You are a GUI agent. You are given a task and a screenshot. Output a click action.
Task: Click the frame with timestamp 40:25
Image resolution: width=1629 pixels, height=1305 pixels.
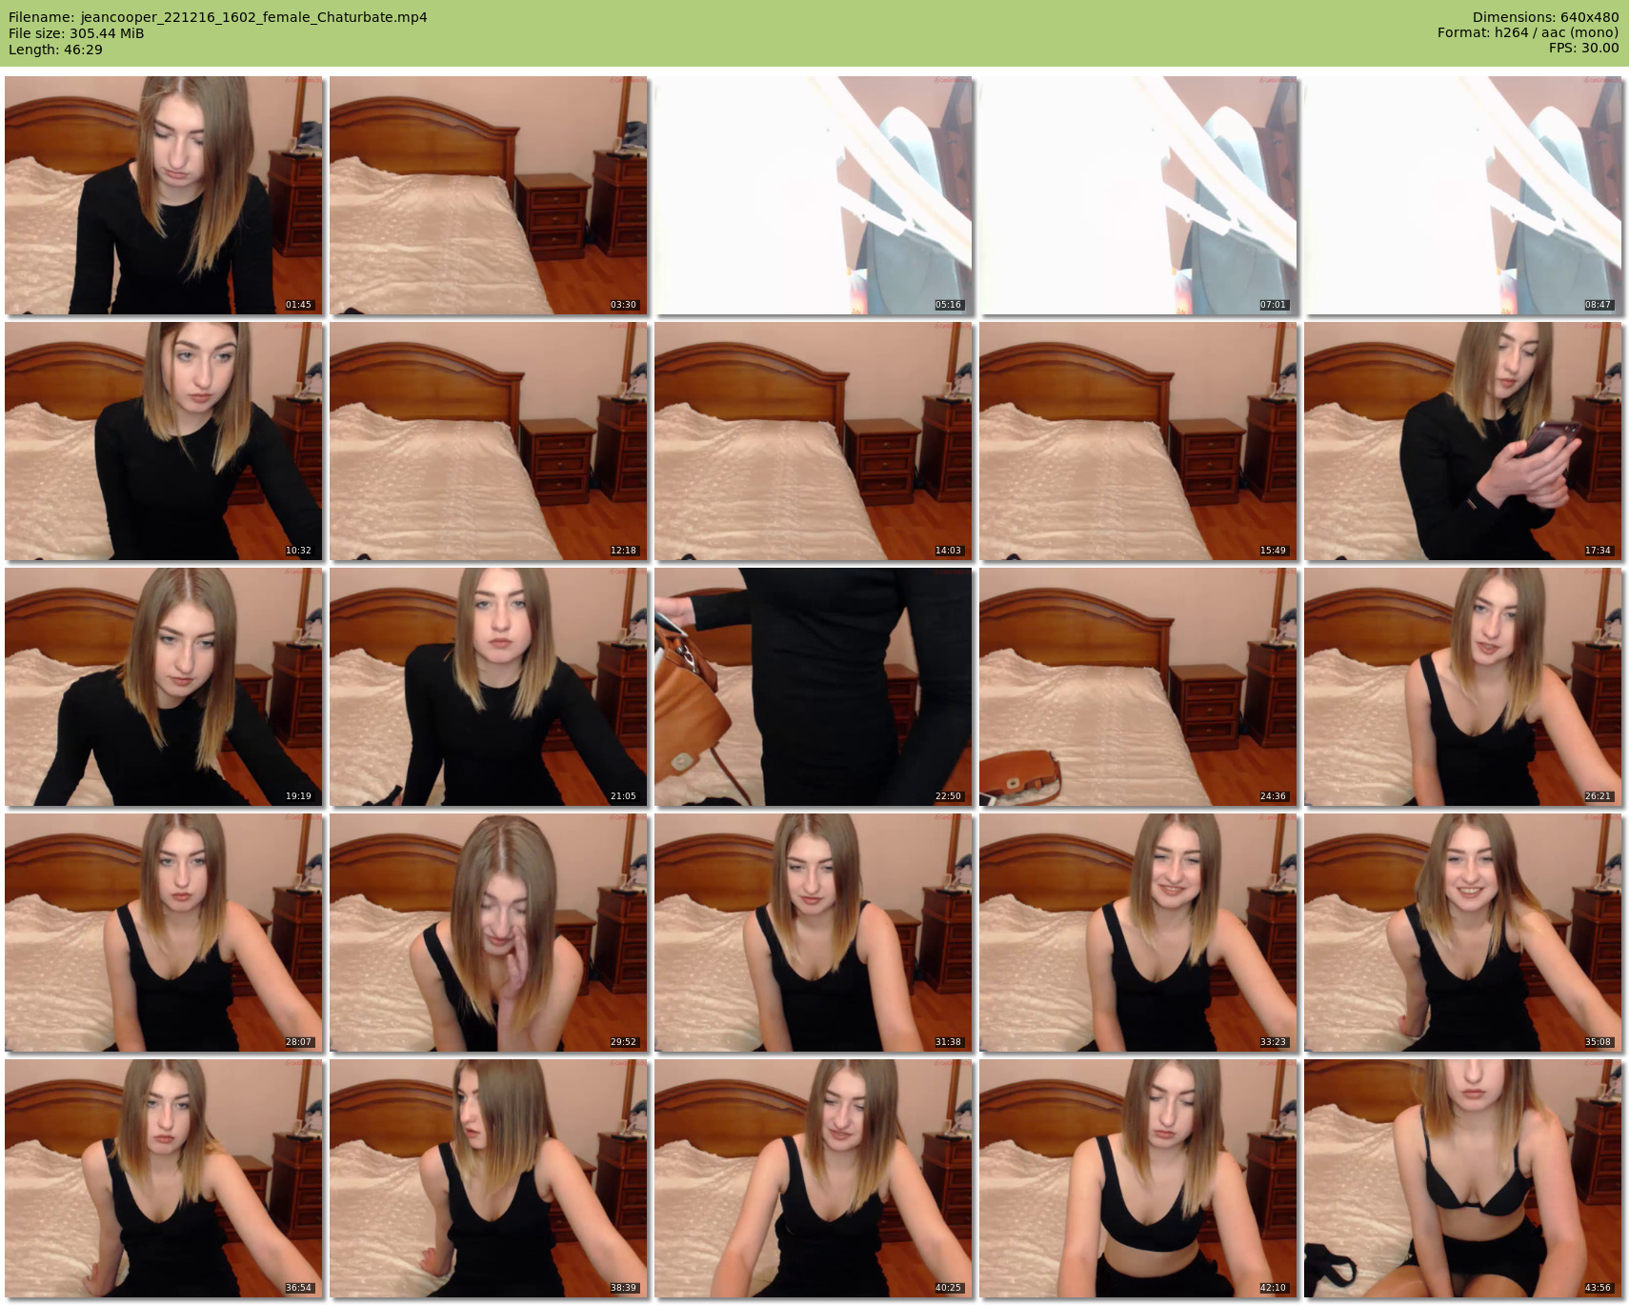point(814,1178)
